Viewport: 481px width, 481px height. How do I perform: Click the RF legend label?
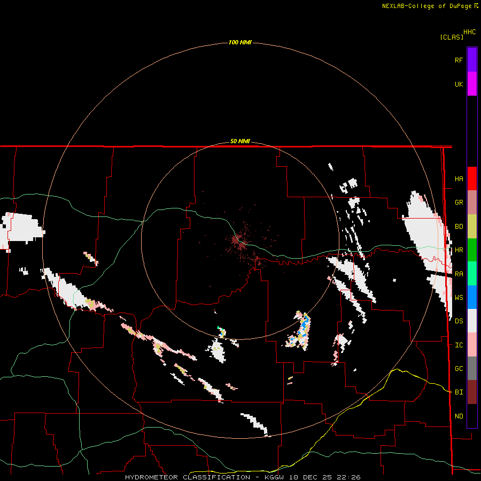pyautogui.click(x=459, y=60)
